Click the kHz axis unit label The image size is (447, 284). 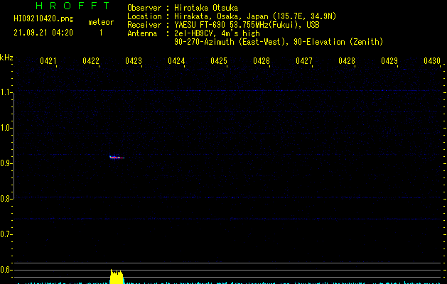6,58
